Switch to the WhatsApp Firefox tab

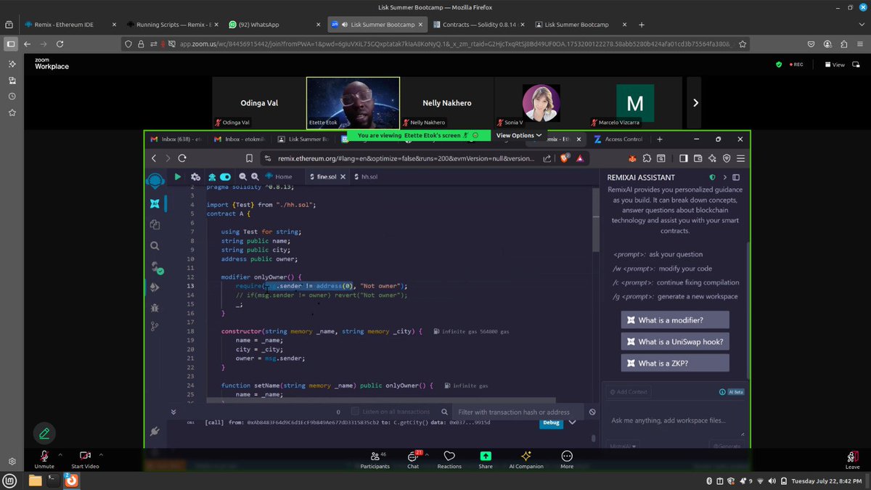click(274, 25)
